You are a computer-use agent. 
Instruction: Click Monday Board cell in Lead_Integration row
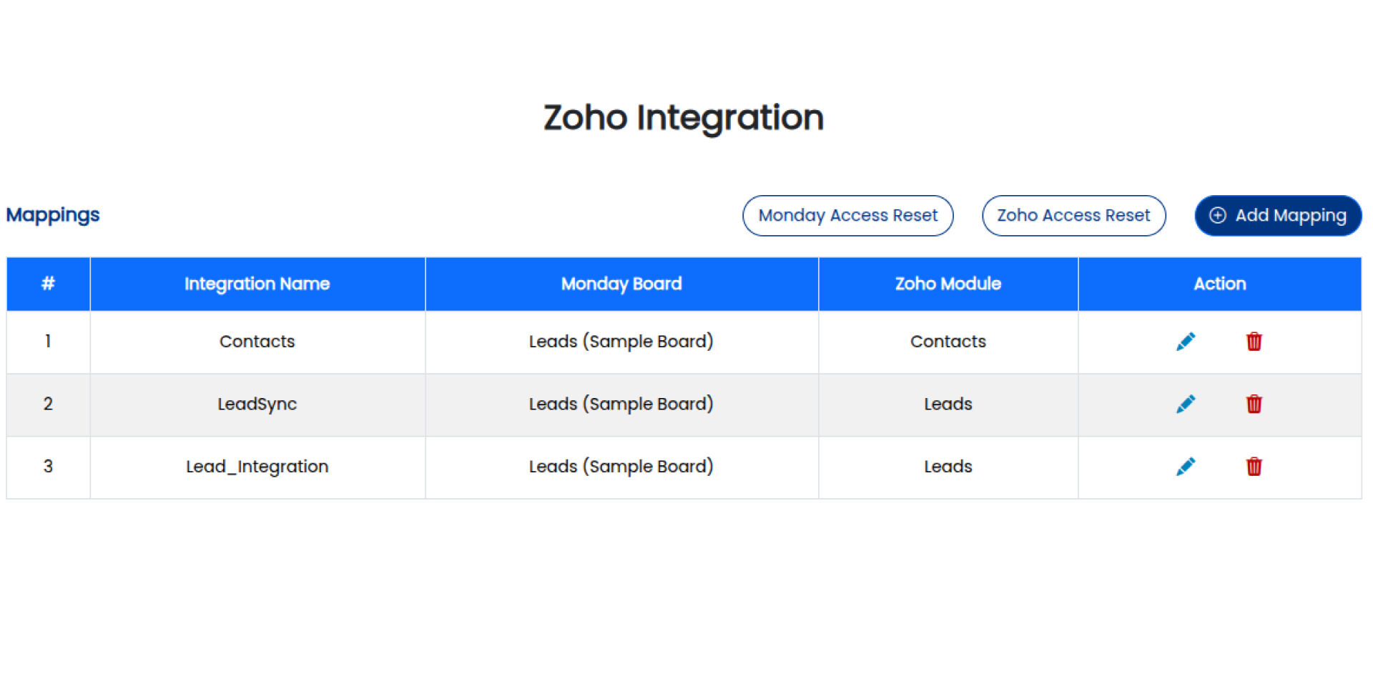621,467
